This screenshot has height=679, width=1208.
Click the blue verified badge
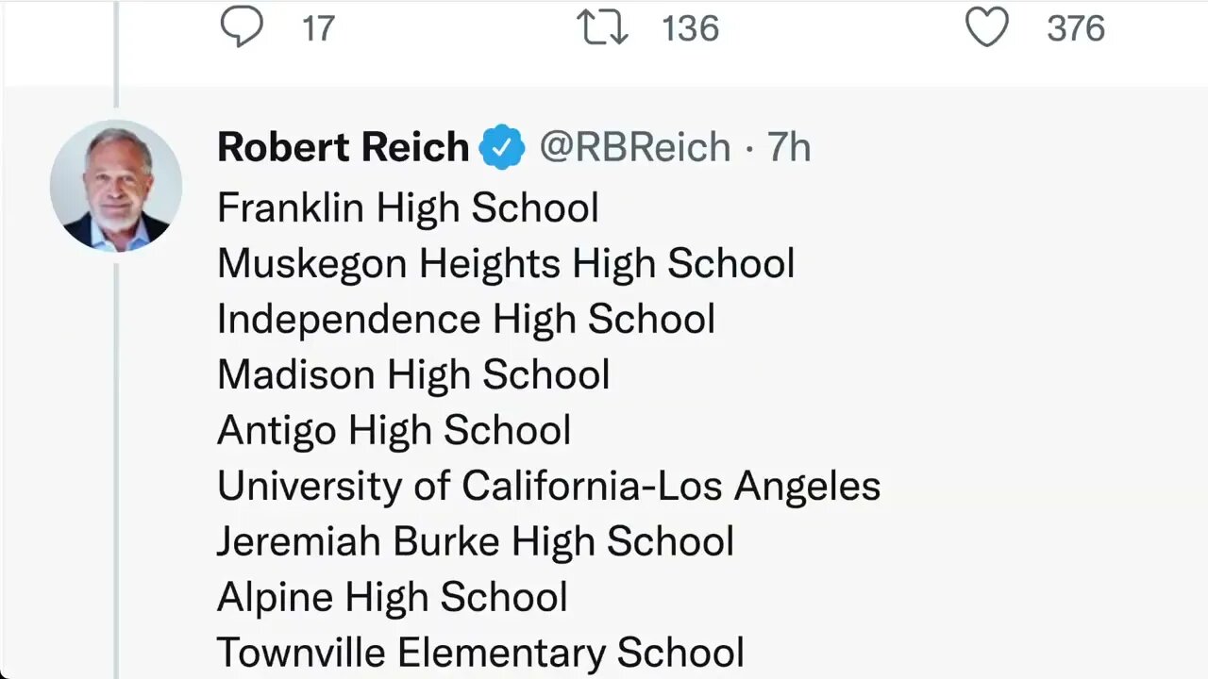coord(502,148)
